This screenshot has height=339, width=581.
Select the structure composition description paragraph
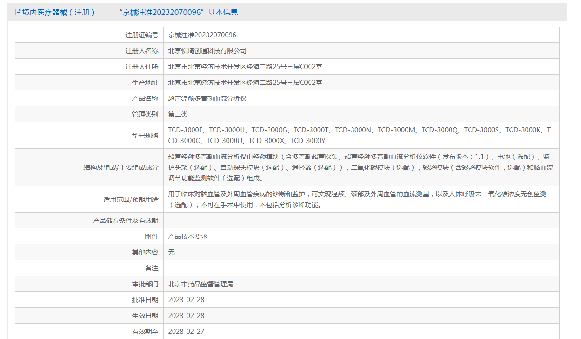tap(361, 167)
